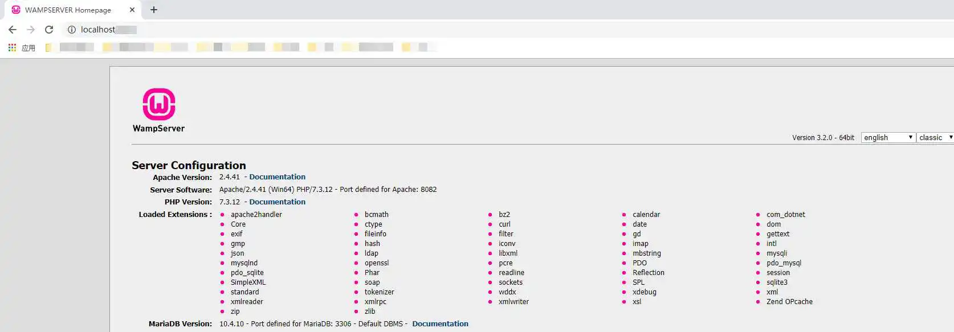Viewport: 954px width, 332px height.
Task: Open a new browser tab
Action: (154, 10)
